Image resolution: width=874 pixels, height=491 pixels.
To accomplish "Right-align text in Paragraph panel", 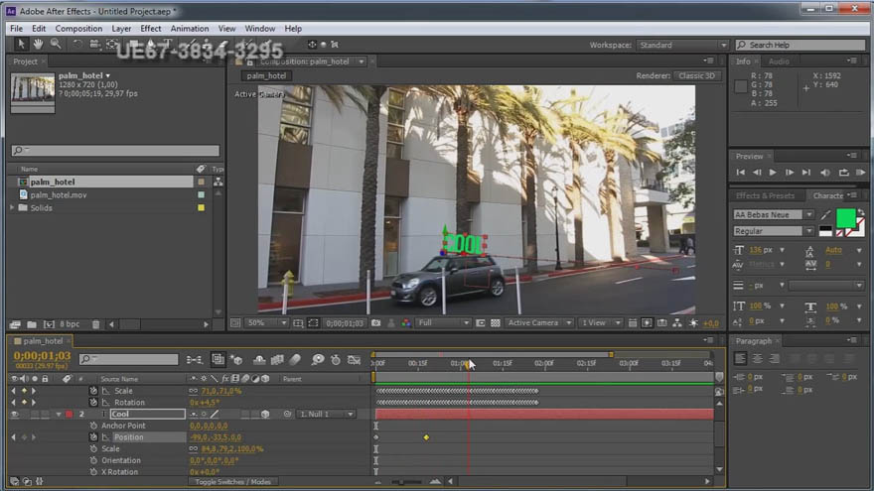I will (775, 358).
